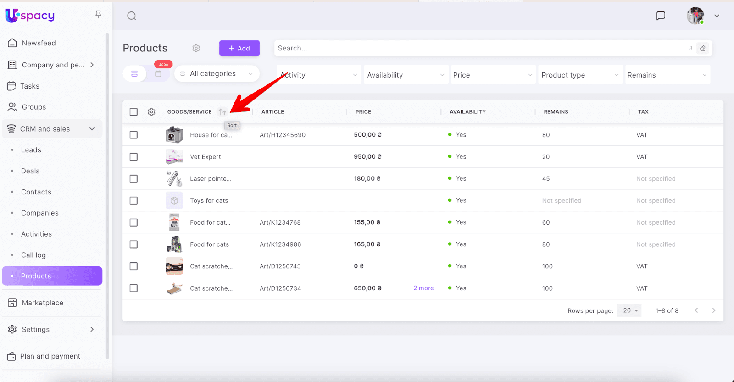Image resolution: width=734 pixels, height=382 pixels.
Task: Open Marketplace from the sidebar
Action: coord(42,303)
